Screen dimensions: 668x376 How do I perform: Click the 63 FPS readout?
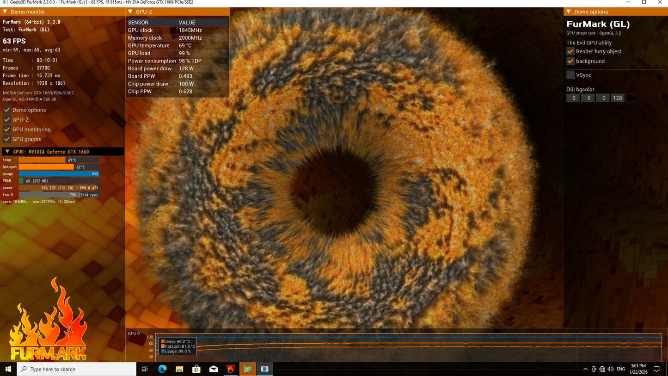pos(14,41)
